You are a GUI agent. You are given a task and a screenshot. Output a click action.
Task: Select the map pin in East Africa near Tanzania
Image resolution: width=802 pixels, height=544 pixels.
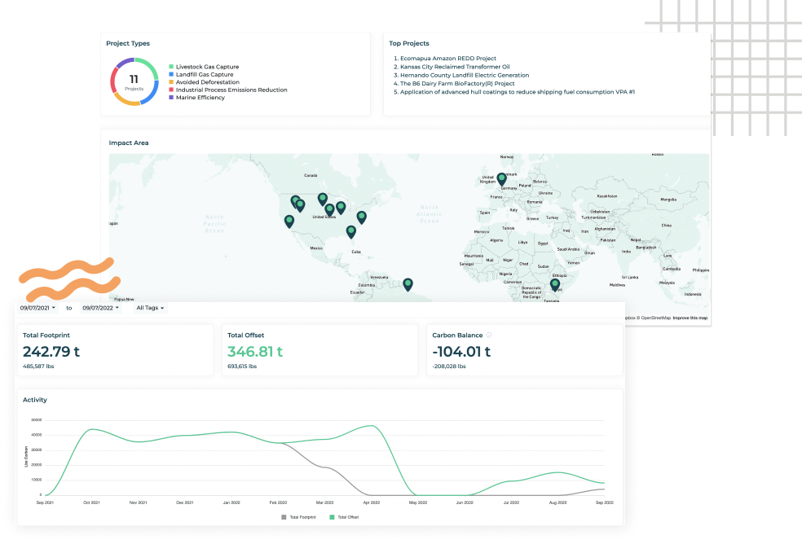[x=555, y=285]
